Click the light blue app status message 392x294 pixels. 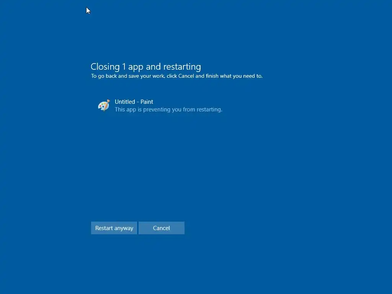click(x=168, y=109)
